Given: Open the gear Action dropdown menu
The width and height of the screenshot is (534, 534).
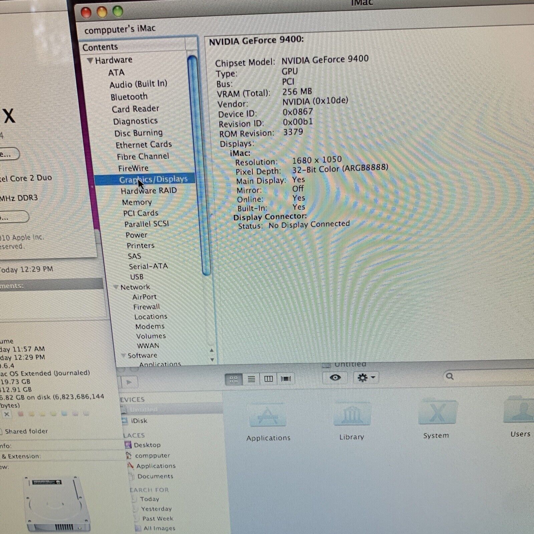Looking at the screenshot, I should click(366, 377).
